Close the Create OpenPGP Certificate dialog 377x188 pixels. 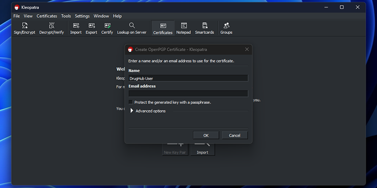point(246,49)
